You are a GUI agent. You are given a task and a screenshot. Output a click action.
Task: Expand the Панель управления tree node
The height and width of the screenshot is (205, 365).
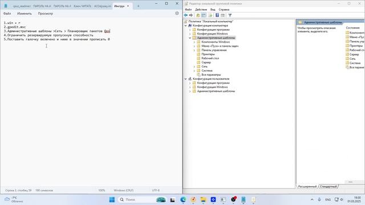tap(194, 50)
